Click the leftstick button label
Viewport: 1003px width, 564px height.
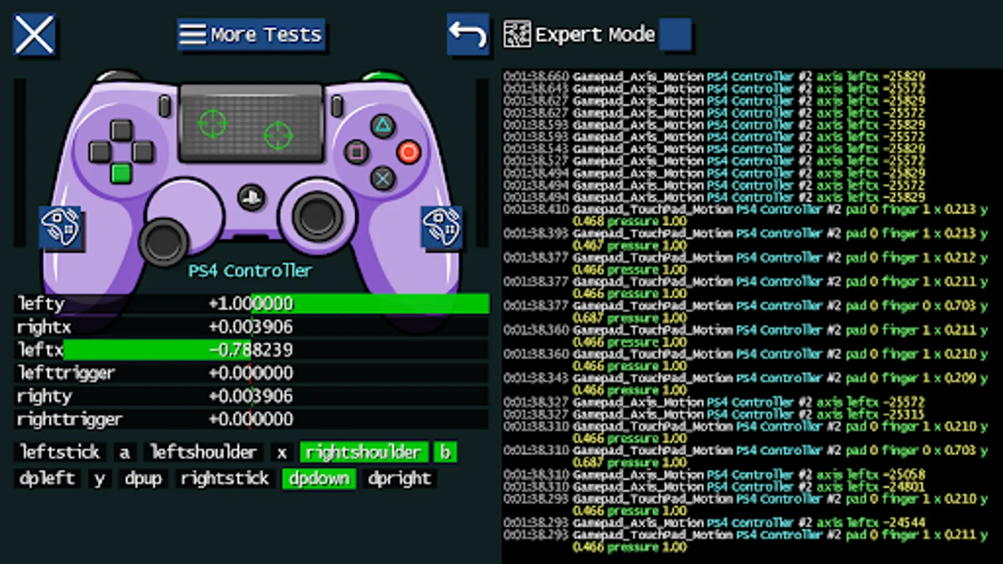[x=60, y=452]
